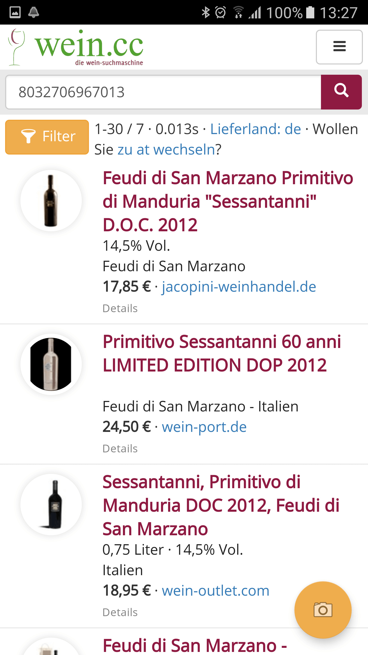Click the wein.cc logo
Screen dimensions: 368x655
pos(77,47)
